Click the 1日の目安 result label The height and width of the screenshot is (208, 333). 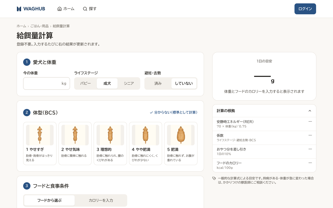(264, 61)
